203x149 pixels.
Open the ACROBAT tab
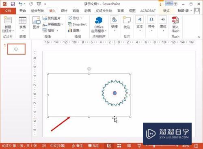pos(148,11)
